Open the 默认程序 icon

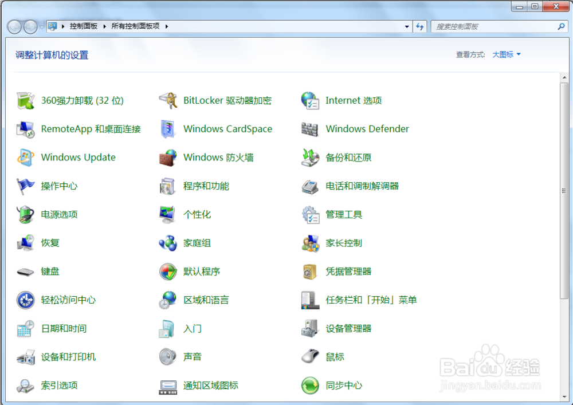168,272
